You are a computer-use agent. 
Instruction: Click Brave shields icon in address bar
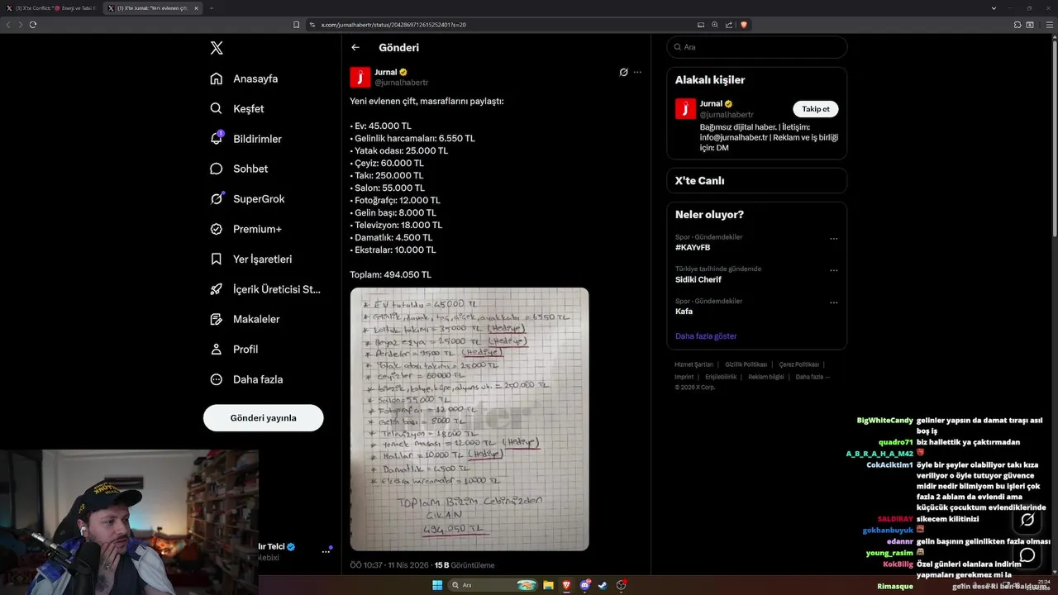(x=744, y=25)
